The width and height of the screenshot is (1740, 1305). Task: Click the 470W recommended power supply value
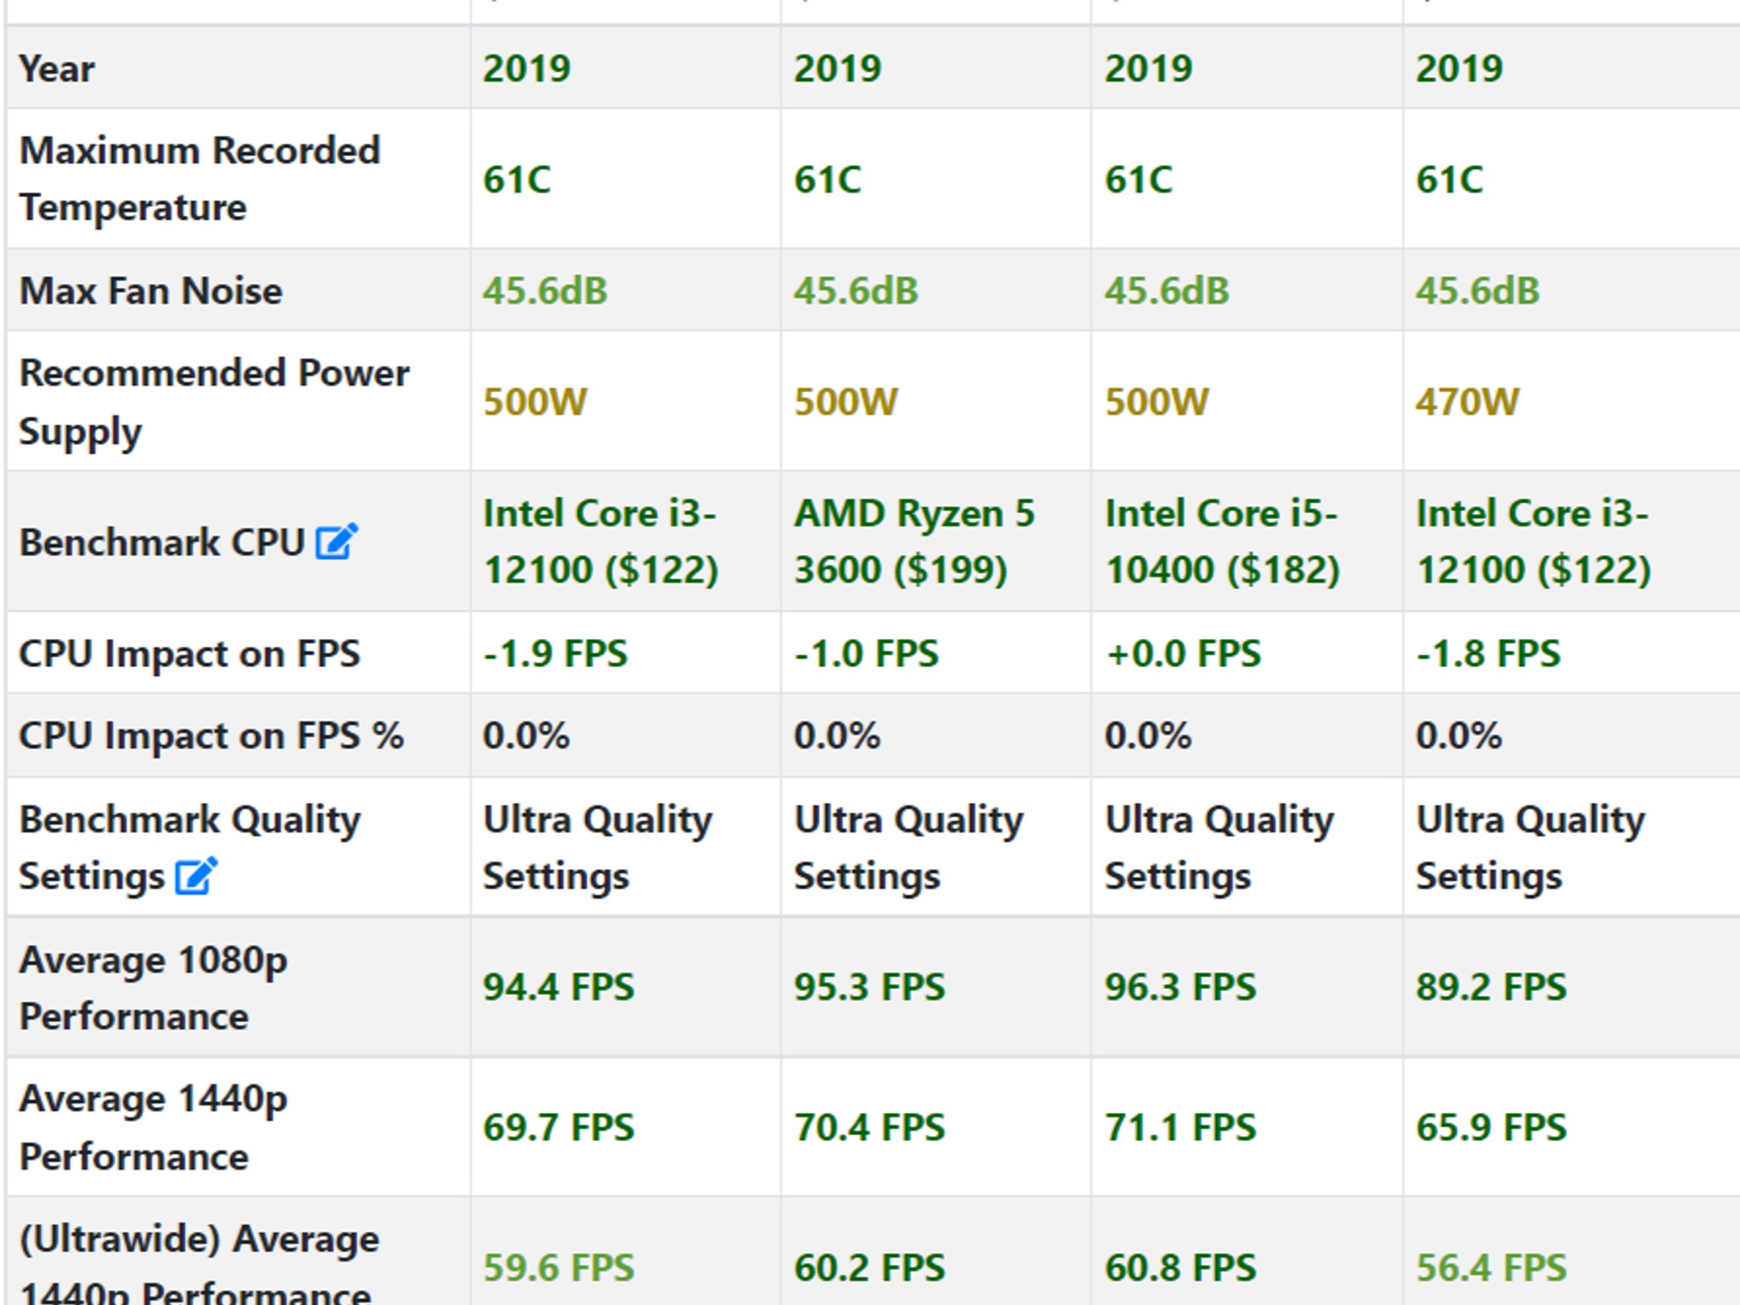pos(1467,402)
